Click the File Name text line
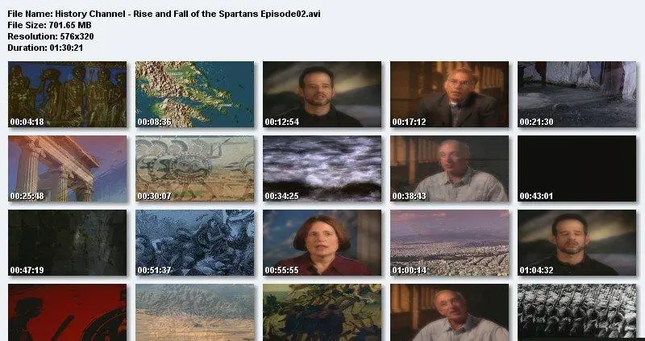 pos(164,14)
